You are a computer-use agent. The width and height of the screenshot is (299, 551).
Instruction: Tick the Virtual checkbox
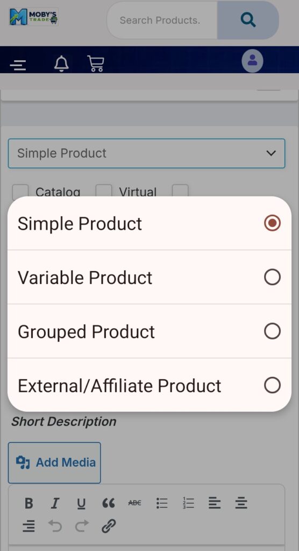point(104,191)
